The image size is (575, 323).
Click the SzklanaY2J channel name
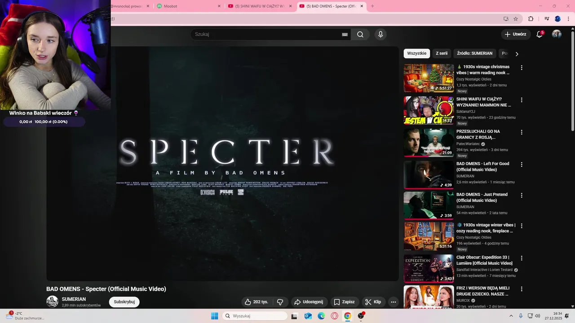click(x=465, y=112)
